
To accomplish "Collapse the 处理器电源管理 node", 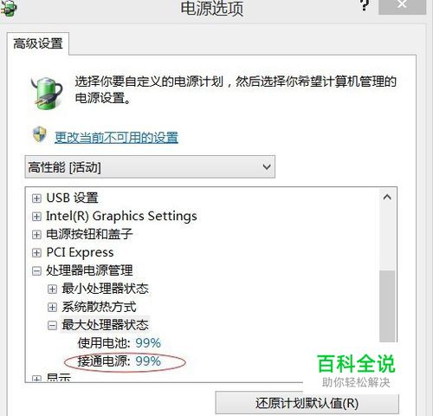I will 36,271.
